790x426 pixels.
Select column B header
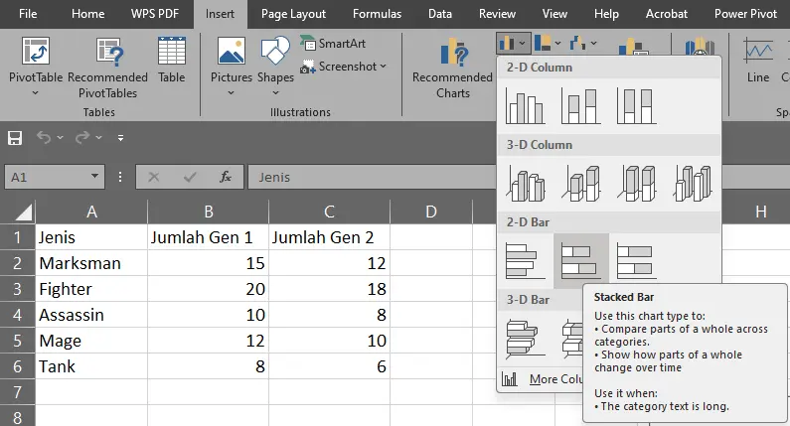208,212
